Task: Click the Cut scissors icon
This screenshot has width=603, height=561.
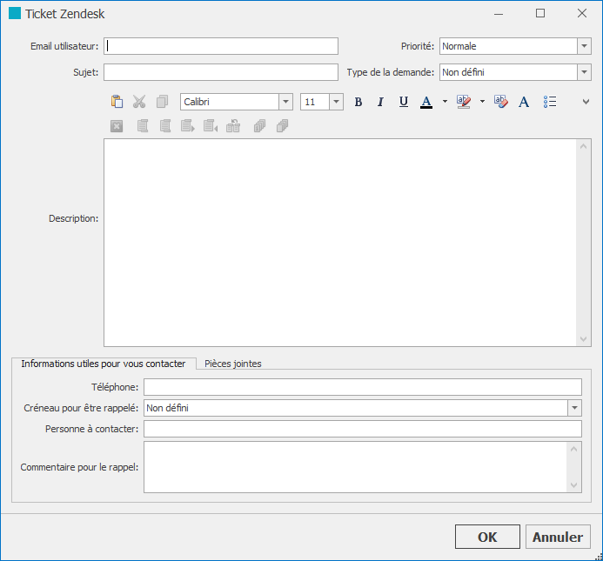Action: click(139, 102)
